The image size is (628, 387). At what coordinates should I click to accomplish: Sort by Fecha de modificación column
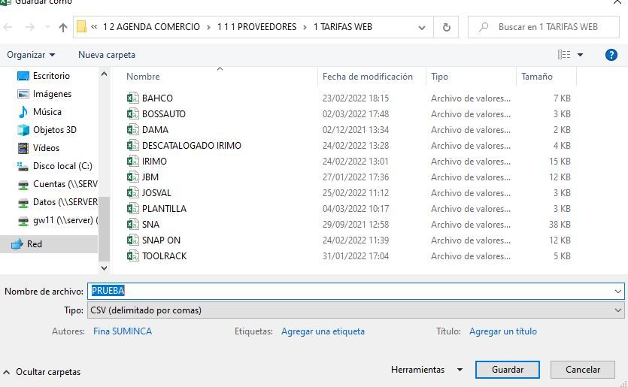[367, 77]
